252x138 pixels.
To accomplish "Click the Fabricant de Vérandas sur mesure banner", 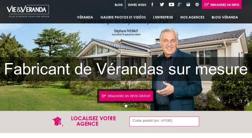I will [x=126, y=69].
